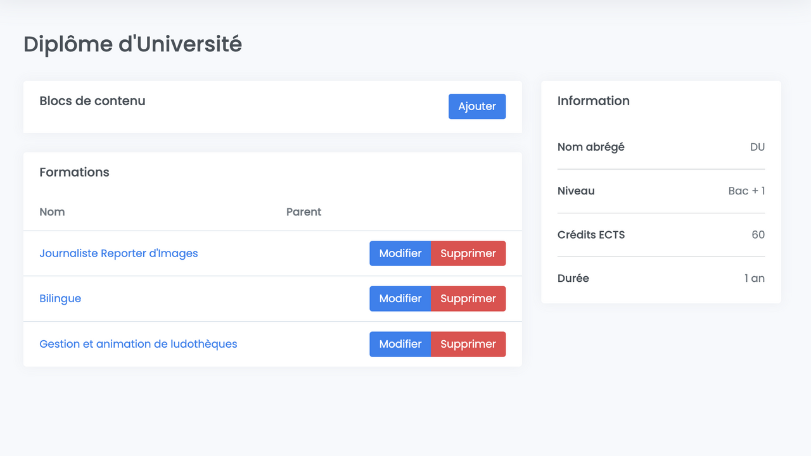This screenshot has height=456, width=811.
Task: Delete the Bilingue formation with Supprimer
Action: pyautogui.click(x=468, y=298)
